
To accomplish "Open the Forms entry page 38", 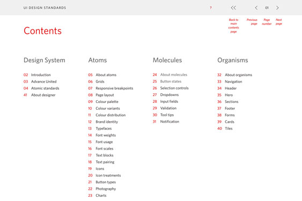I will click(226, 115).
